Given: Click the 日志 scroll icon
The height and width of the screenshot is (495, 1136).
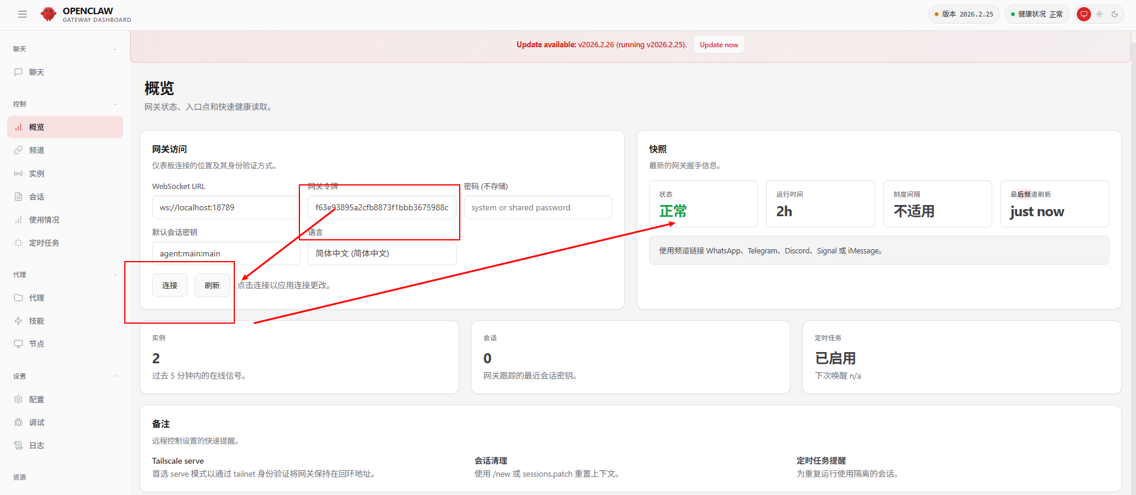Looking at the screenshot, I should 18,445.
